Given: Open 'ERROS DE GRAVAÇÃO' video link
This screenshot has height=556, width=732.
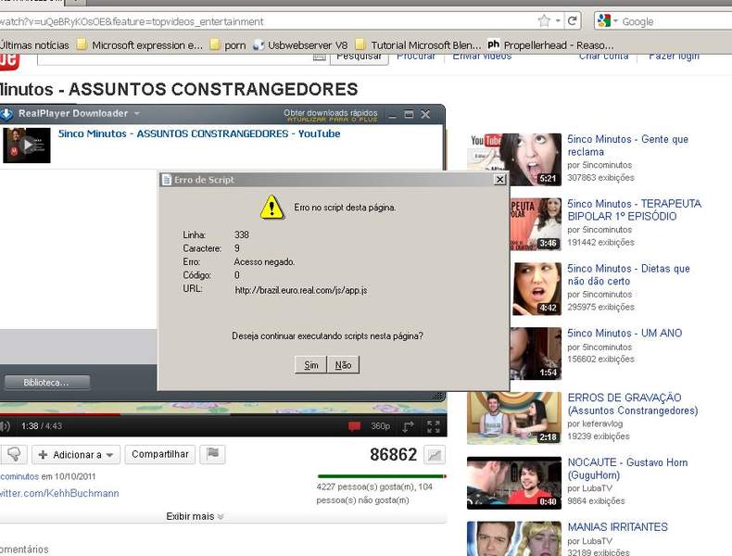Looking at the screenshot, I should tap(633, 404).
